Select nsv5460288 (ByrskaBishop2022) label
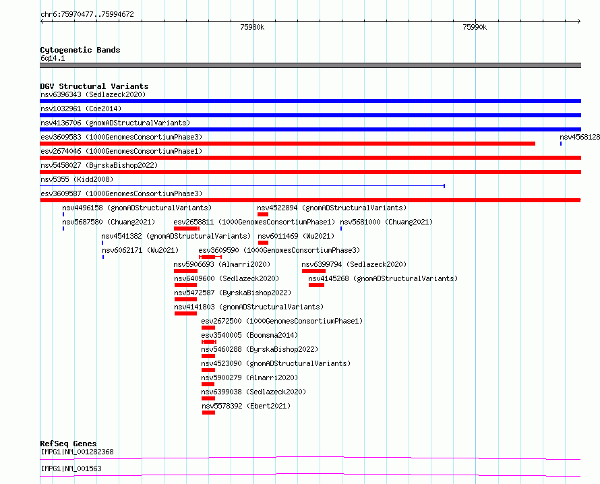 point(260,349)
